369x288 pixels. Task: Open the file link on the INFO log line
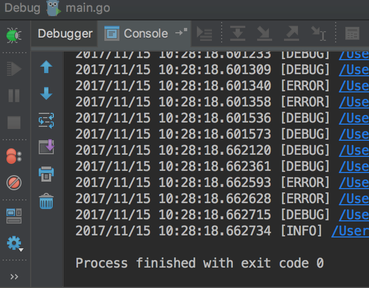point(350,231)
